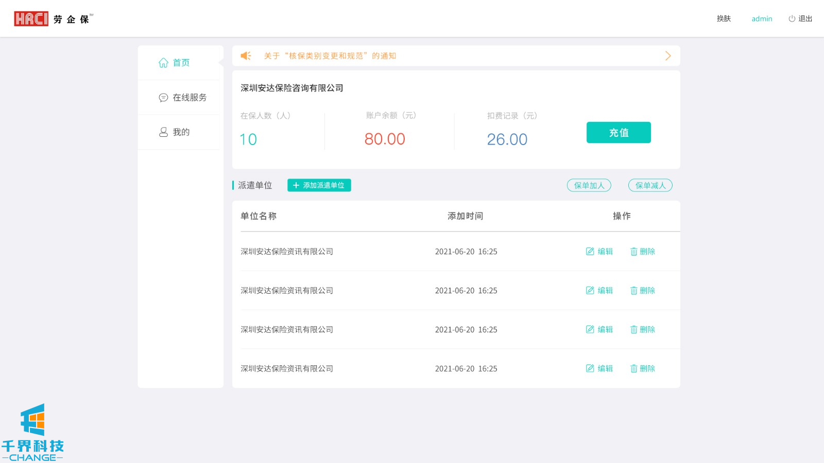
Task: Click the 退出 logout power icon
Action: pos(792,19)
